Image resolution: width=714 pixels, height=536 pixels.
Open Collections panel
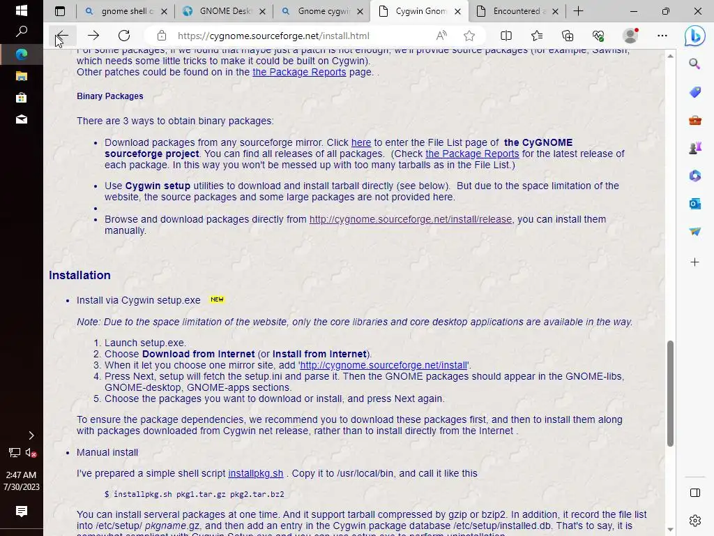pos(568,36)
